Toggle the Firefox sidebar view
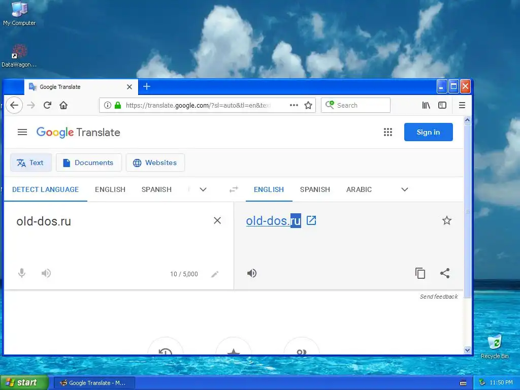Viewport: 520px width, 390px height. pyautogui.click(x=442, y=105)
